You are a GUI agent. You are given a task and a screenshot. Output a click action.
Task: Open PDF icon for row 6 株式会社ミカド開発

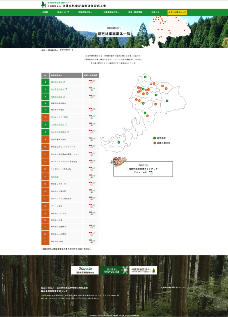point(90,117)
